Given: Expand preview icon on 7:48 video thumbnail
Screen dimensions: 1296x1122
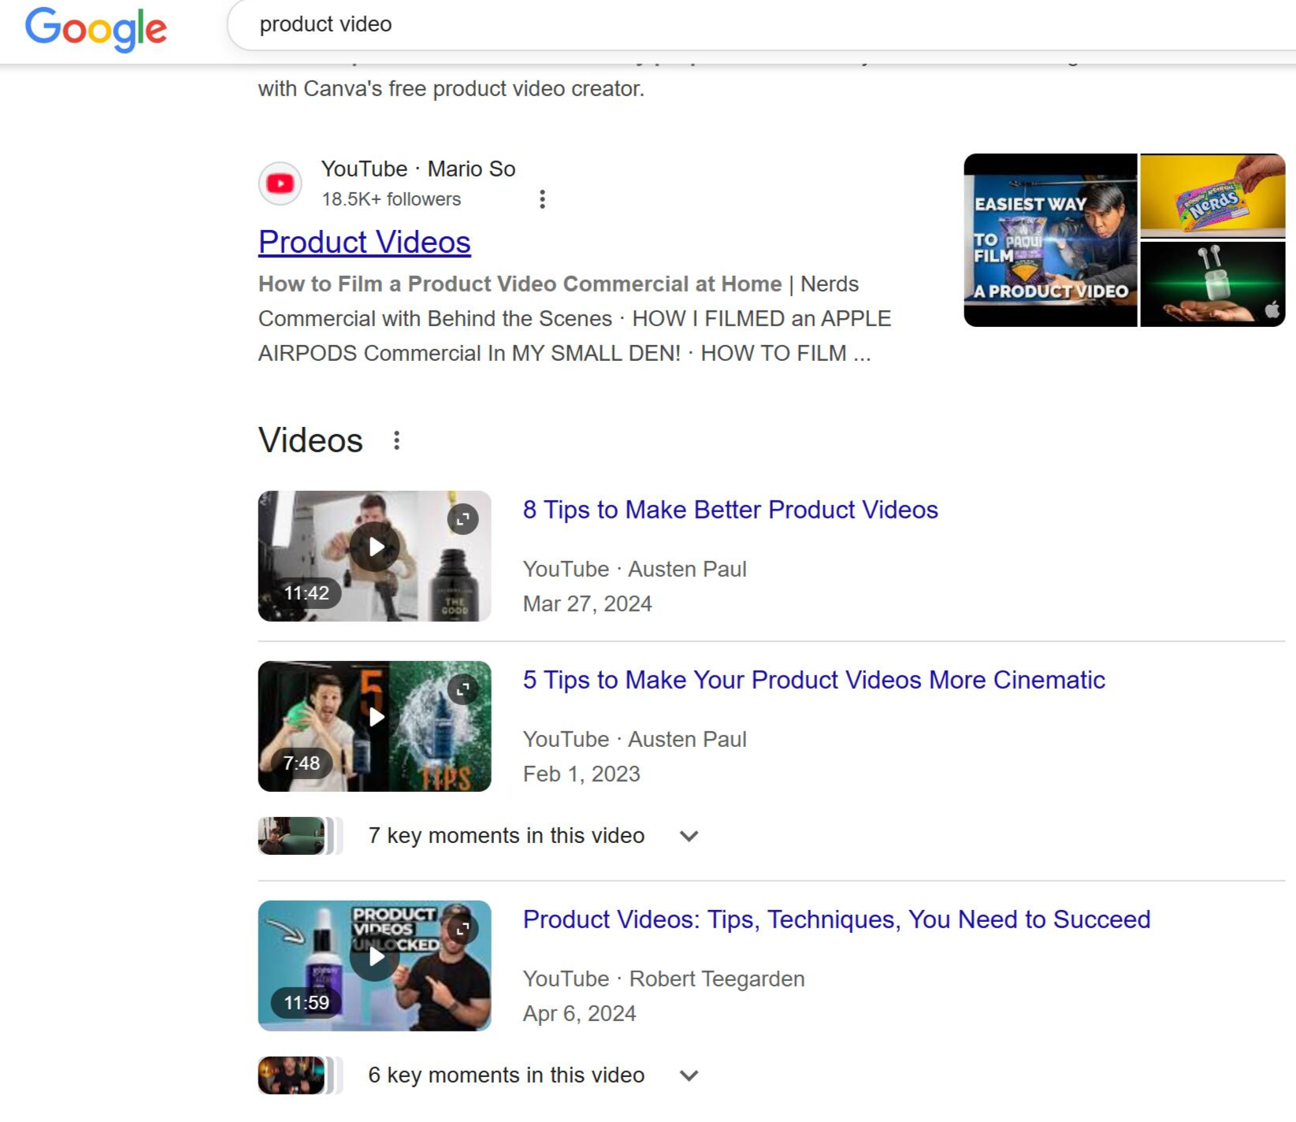Looking at the screenshot, I should 463,689.
